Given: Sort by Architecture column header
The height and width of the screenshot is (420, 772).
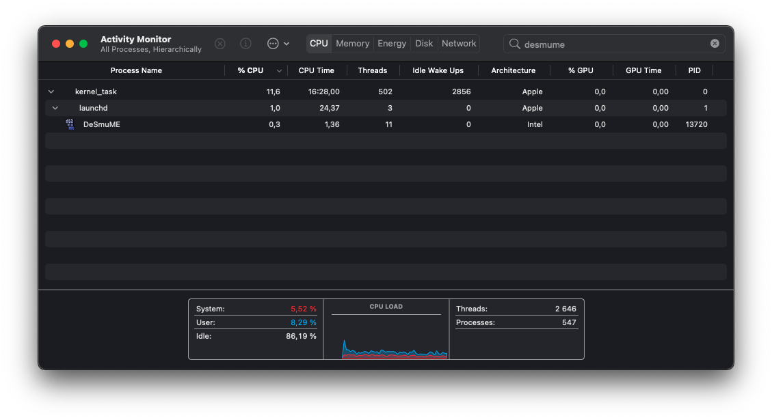Looking at the screenshot, I should pyautogui.click(x=513, y=71).
